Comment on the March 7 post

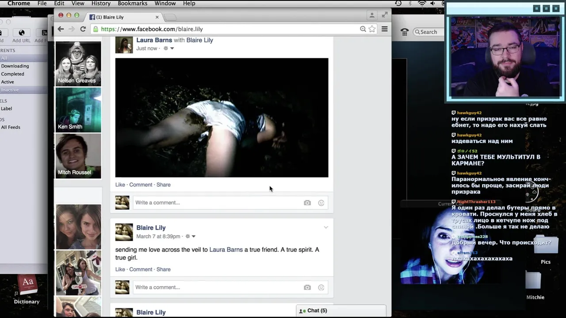click(x=141, y=269)
